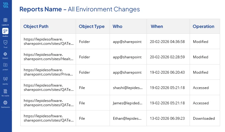
Task: Click timestamp 19-02-2026 06:20:43
Action: click(x=167, y=72)
